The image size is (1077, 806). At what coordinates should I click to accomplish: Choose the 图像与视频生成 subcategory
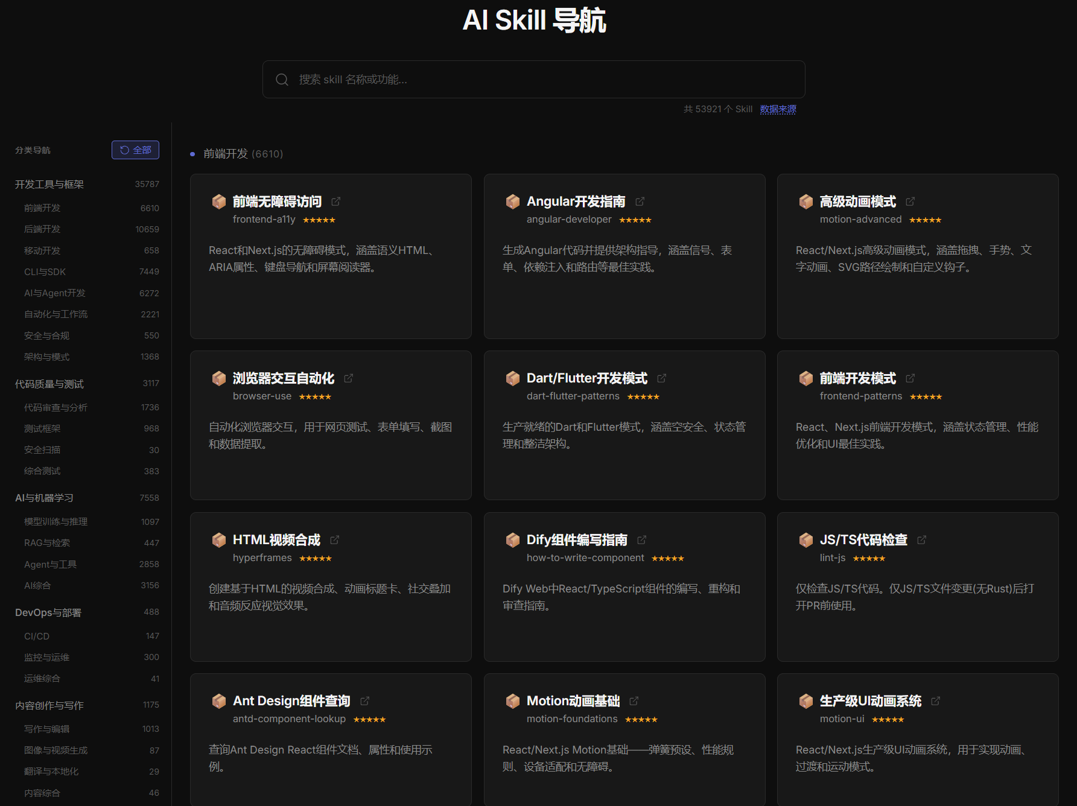click(91, 750)
